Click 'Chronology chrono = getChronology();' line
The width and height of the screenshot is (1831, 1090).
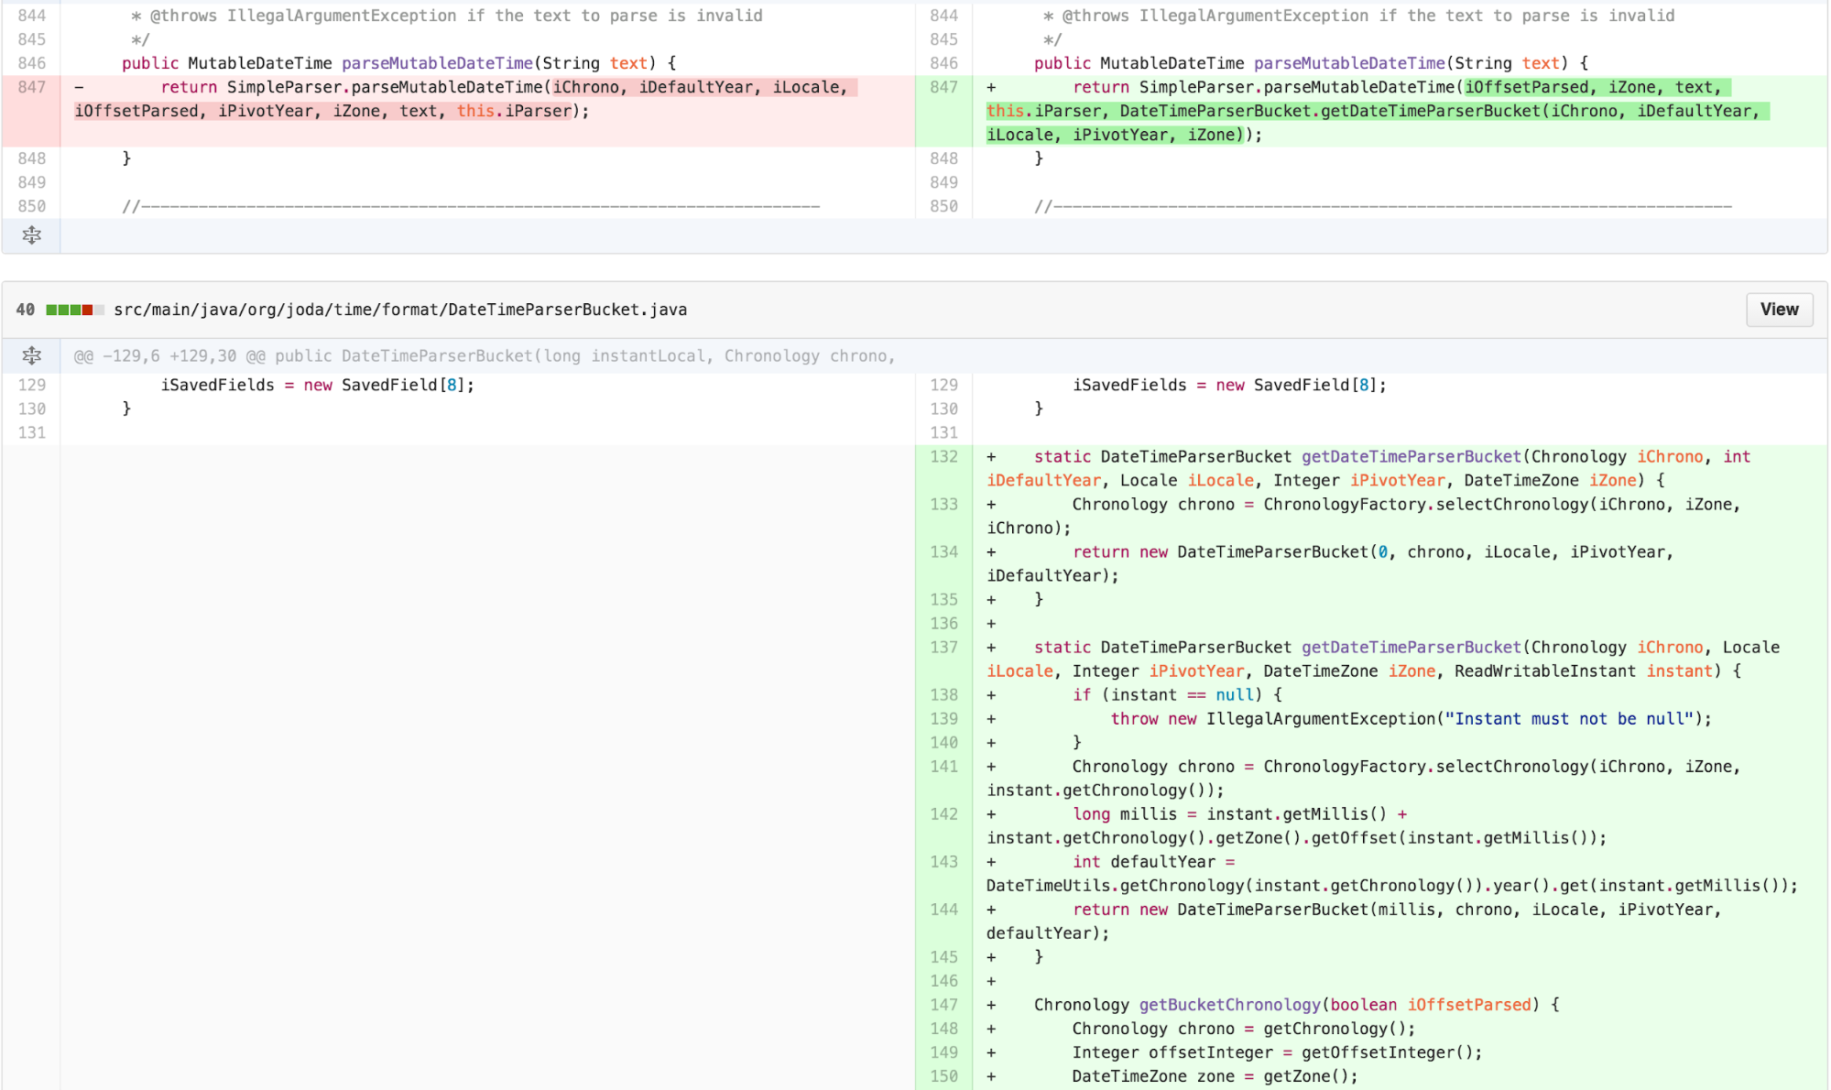(x=1243, y=1028)
